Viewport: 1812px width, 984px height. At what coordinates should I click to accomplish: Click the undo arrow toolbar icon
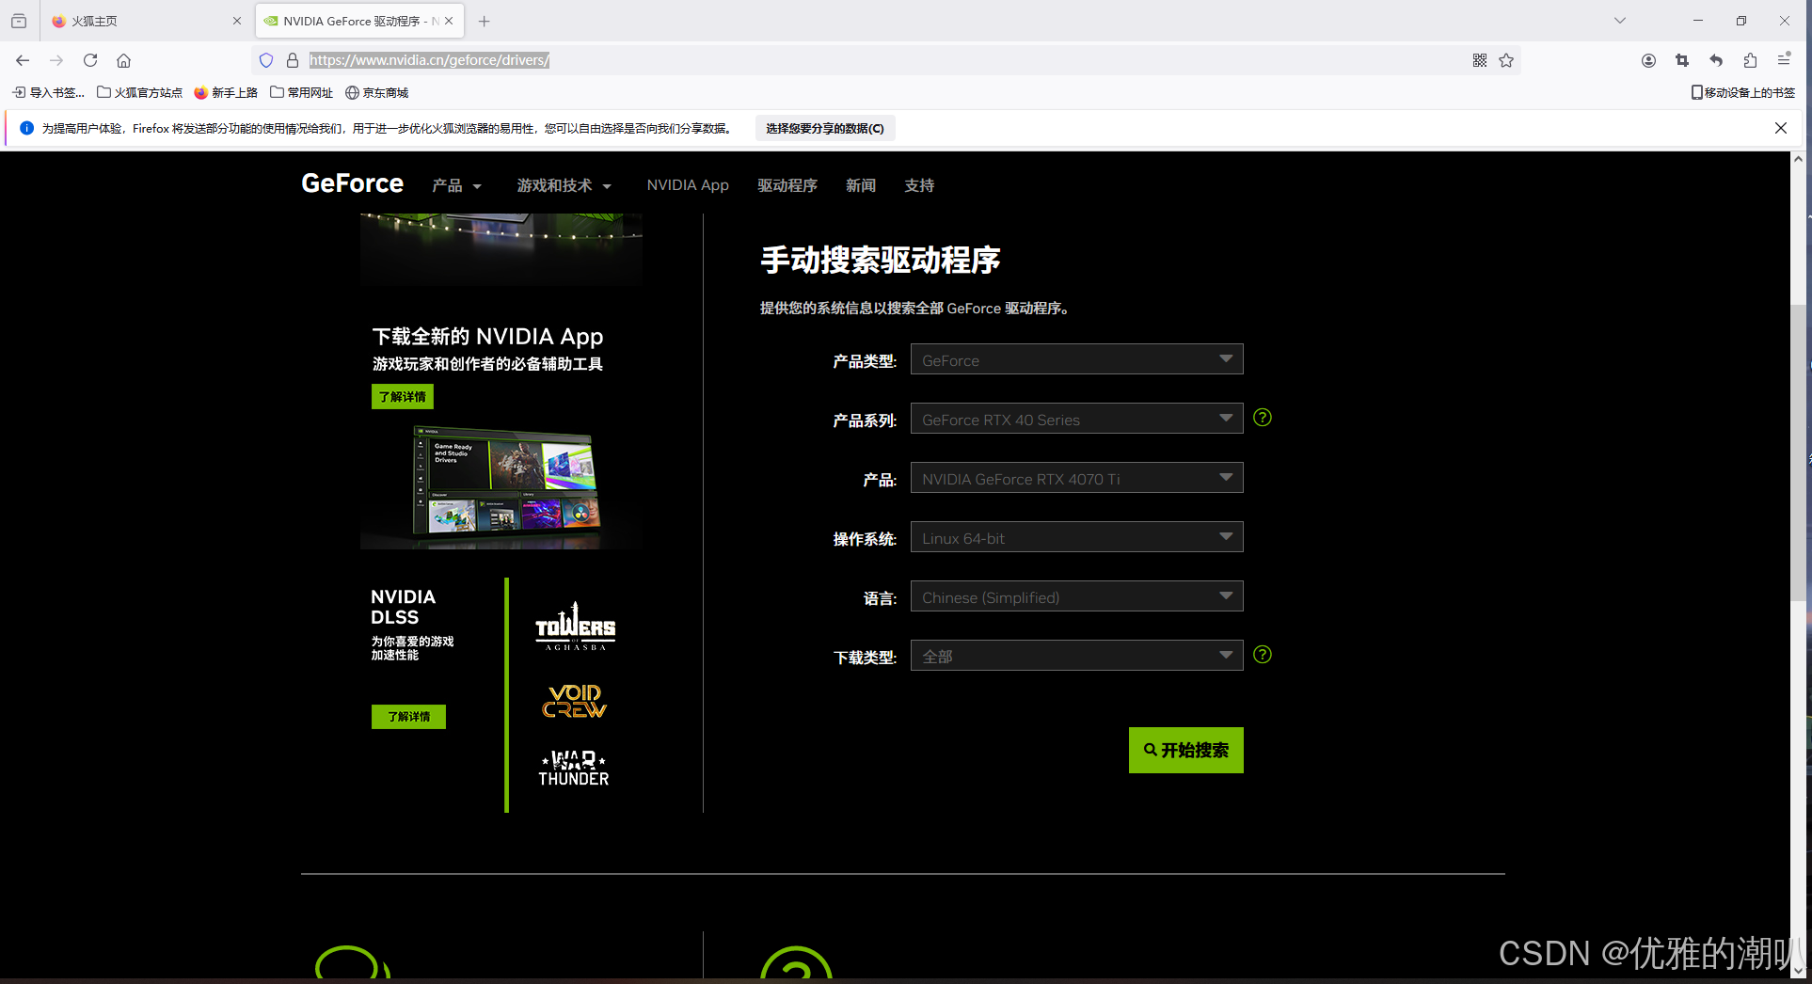pos(1716,60)
